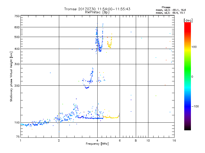
Task: Click the y-axis label '75'
Action: point(18,137)
